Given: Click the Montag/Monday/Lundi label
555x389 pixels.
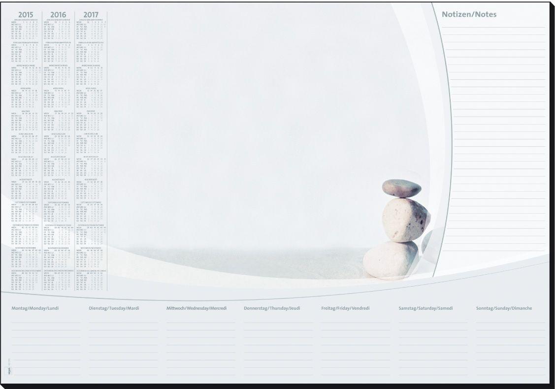Looking at the screenshot, I should (x=34, y=308).
